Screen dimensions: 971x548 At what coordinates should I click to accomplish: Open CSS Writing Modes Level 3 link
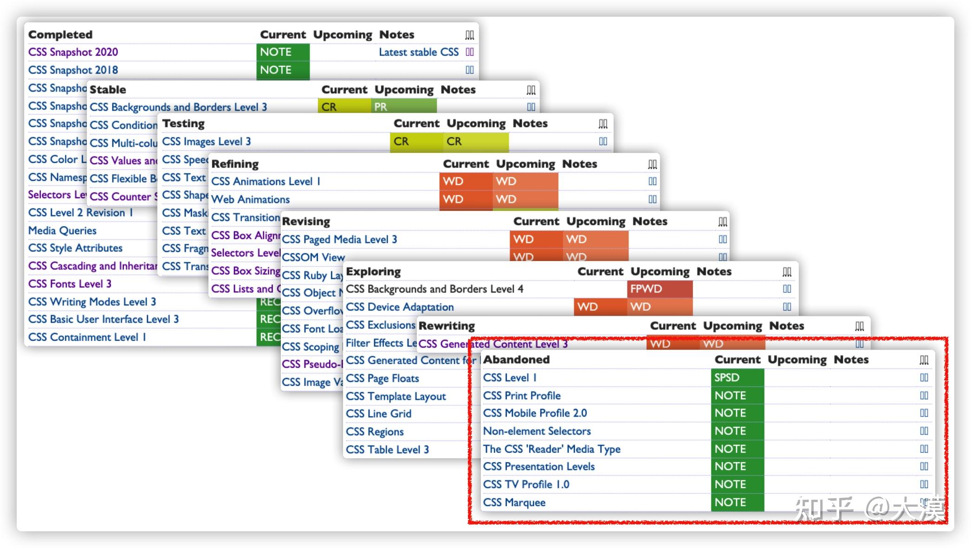pos(92,302)
